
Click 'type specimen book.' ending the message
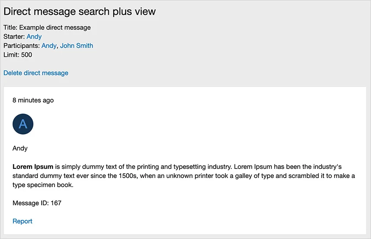click(43, 185)
